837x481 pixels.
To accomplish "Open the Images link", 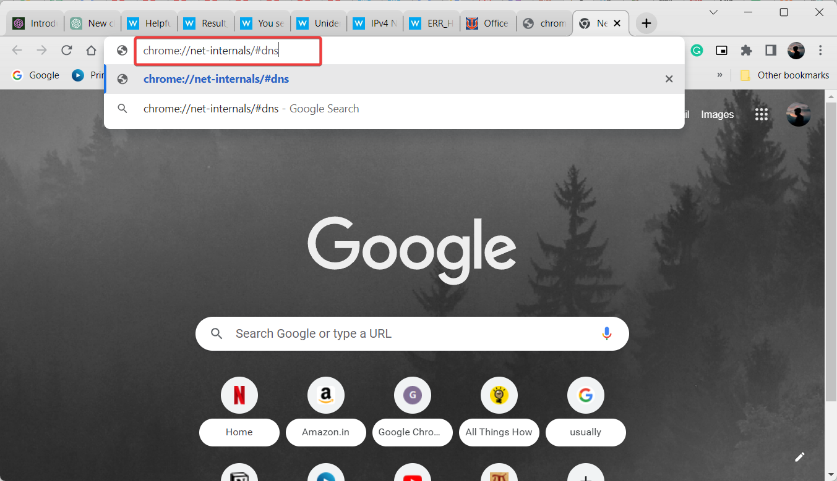I will pos(717,114).
